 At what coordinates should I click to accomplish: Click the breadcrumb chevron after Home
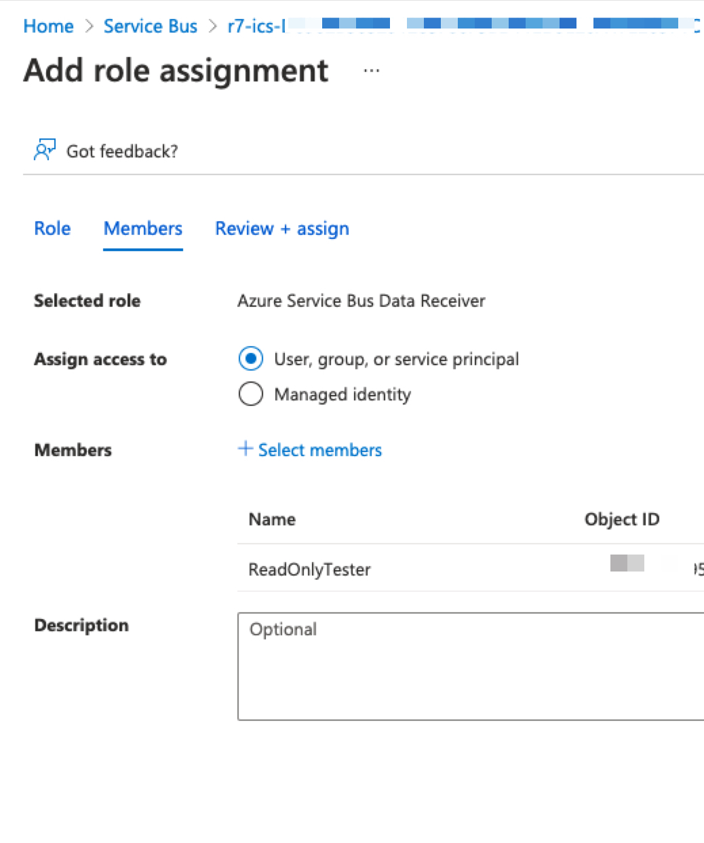point(89,26)
